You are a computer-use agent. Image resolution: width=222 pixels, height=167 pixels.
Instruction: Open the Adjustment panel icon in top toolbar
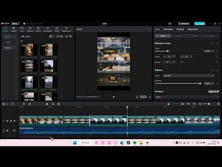(x=66, y=29)
